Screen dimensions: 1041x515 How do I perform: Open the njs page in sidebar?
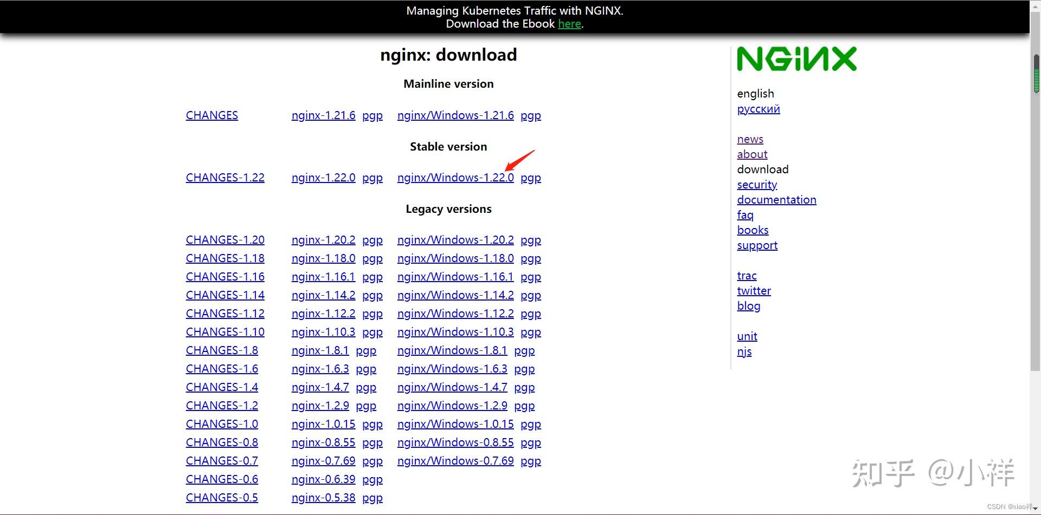(744, 351)
